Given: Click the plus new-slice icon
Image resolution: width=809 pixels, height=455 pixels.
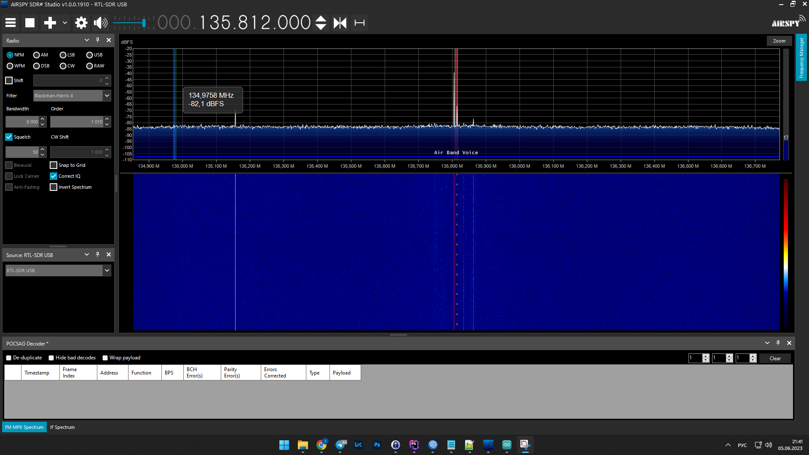Looking at the screenshot, I should [x=50, y=23].
